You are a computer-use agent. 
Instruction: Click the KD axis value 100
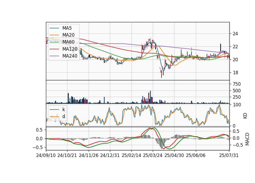(237, 105)
